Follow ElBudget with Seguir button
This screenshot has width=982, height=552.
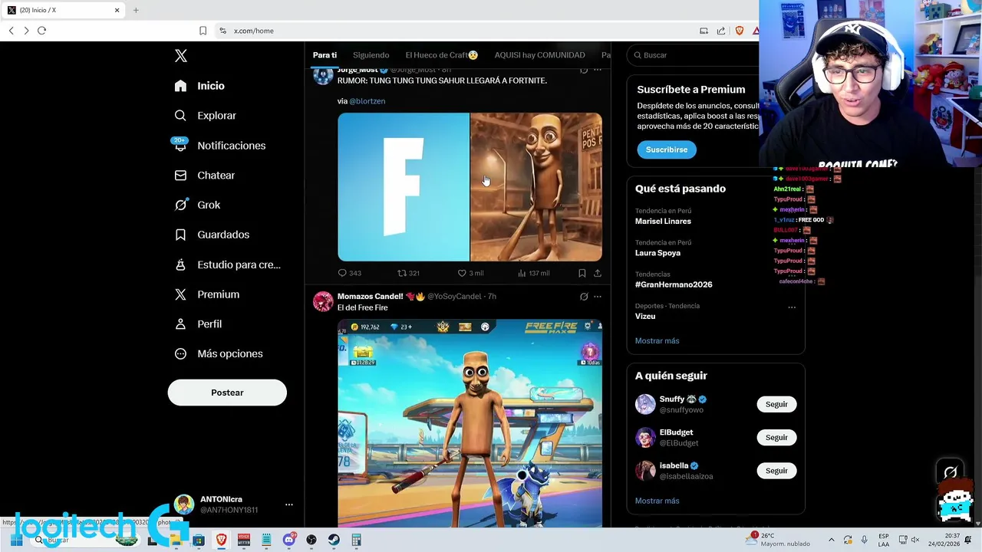tap(776, 438)
